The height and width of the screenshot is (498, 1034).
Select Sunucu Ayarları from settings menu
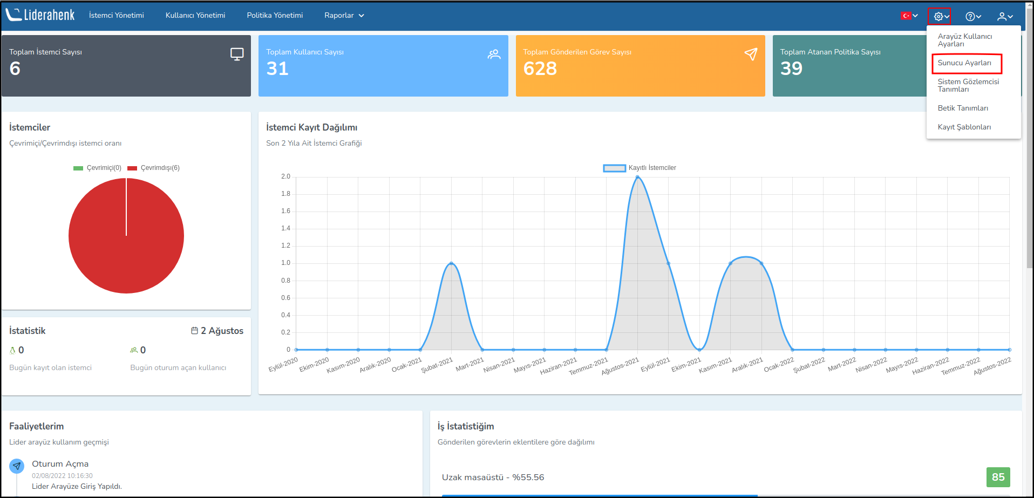(x=964, y=63)
